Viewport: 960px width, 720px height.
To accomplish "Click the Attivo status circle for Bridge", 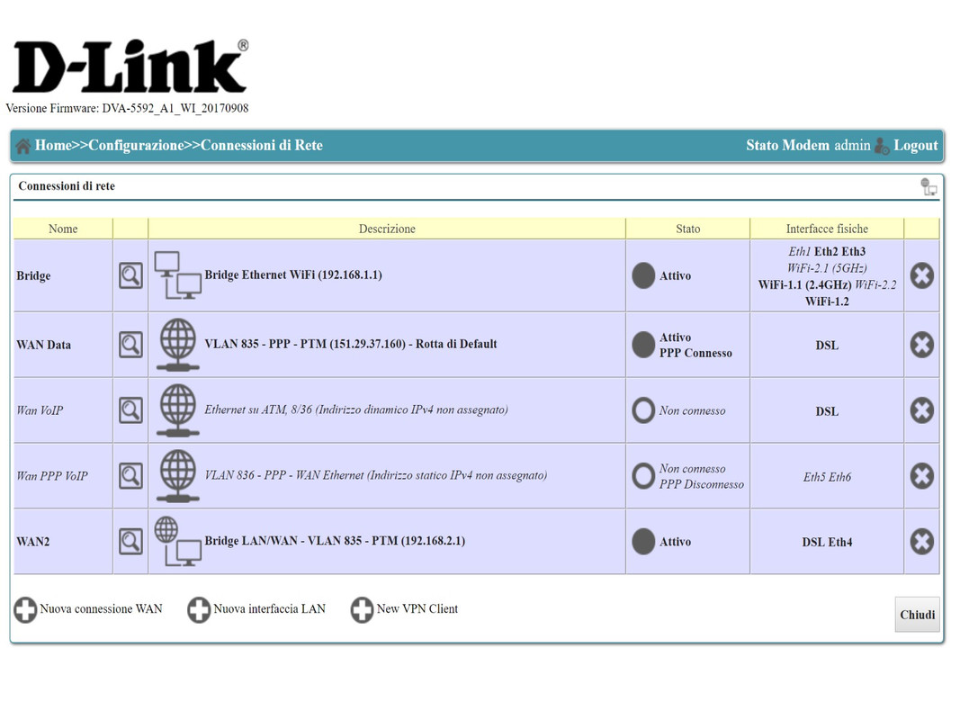I will (x=643, y=275).
